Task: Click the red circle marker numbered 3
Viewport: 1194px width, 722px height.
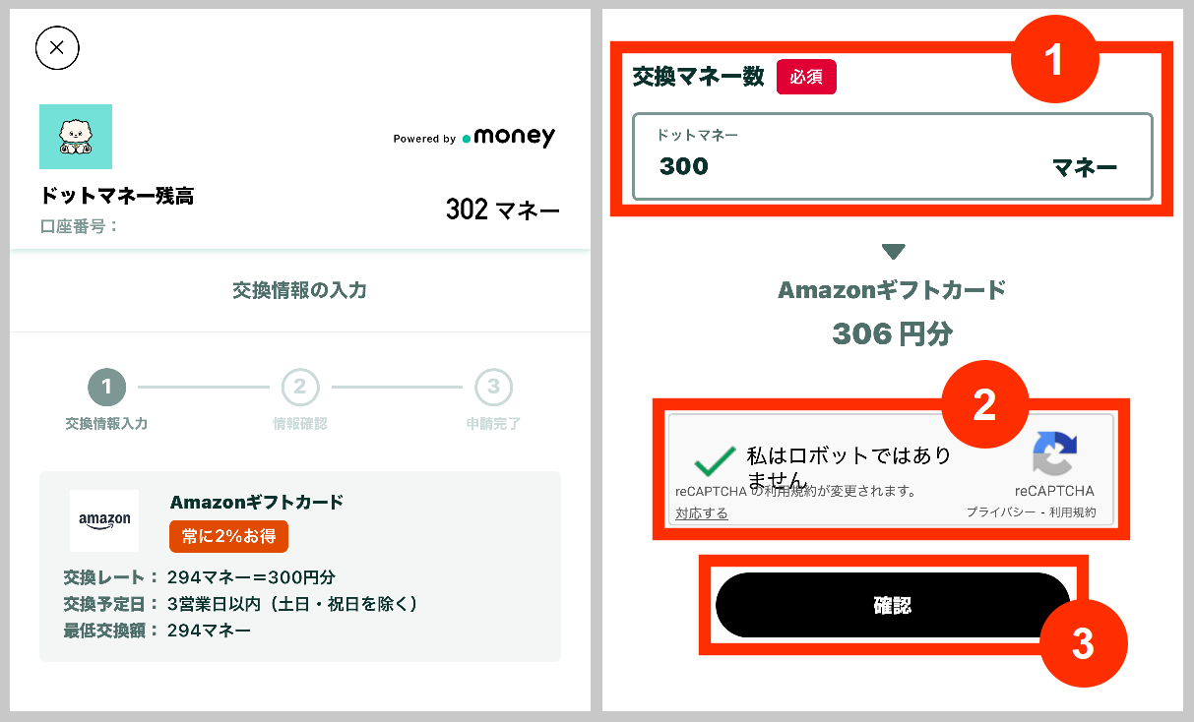Action: pos(1084,643)
